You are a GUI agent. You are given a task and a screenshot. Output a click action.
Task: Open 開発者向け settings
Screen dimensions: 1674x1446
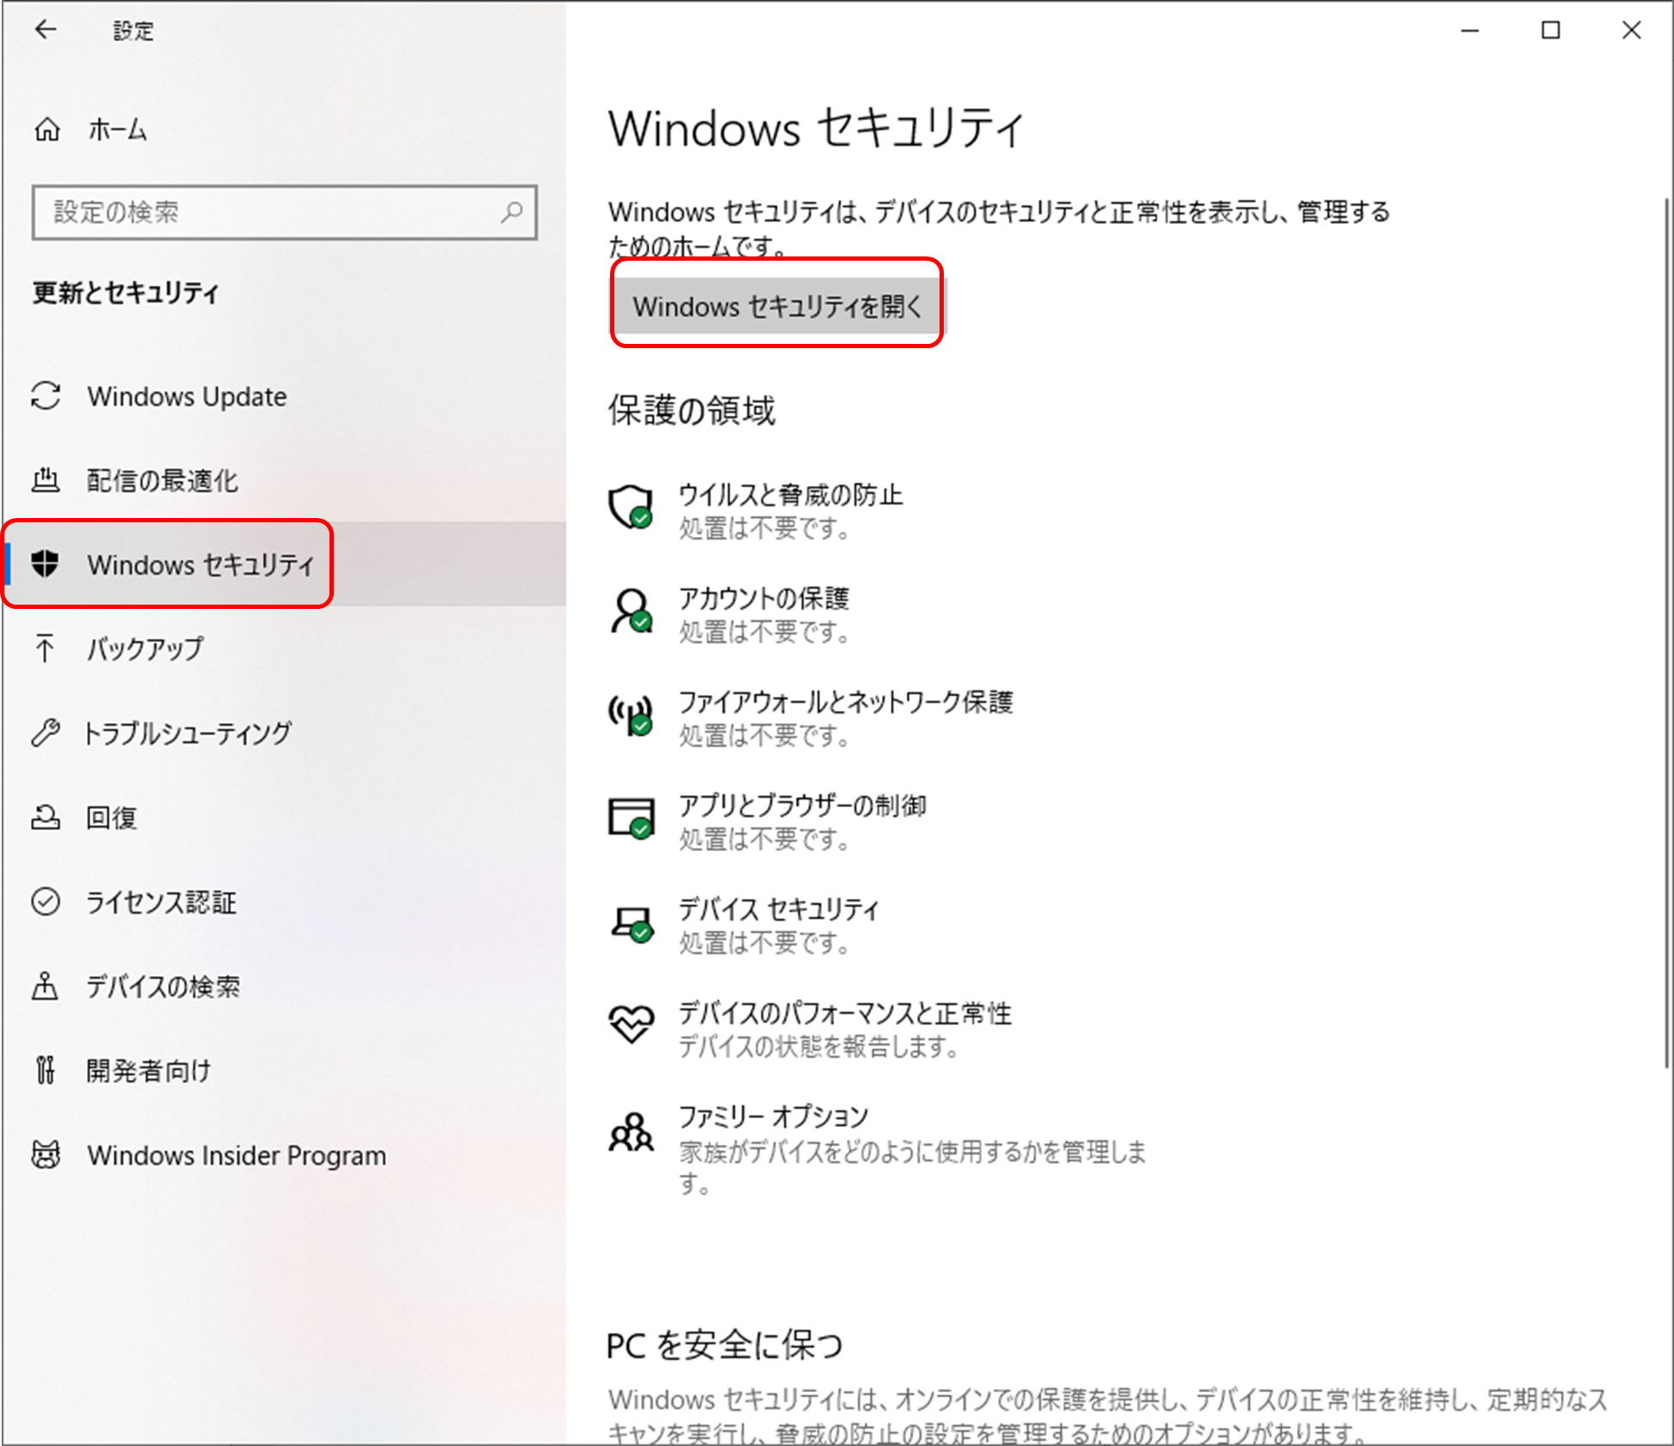[283, 1070]
